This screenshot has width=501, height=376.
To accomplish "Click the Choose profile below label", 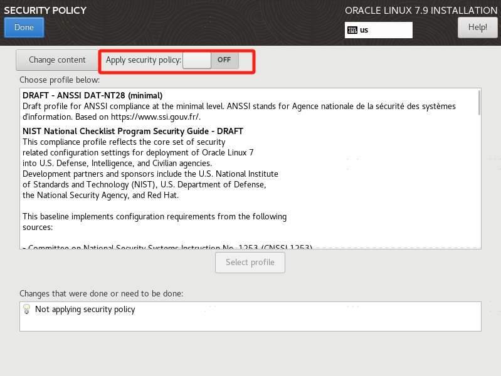I will pos(60,80).
